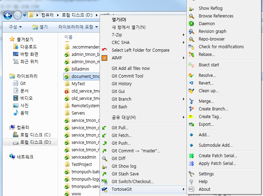Select the billadmin folder
This screenshot has width=263, height=196.
pyautogui.click(x=77, y=69)
